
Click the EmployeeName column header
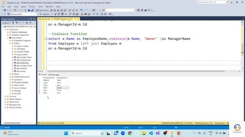click(49, 78)
